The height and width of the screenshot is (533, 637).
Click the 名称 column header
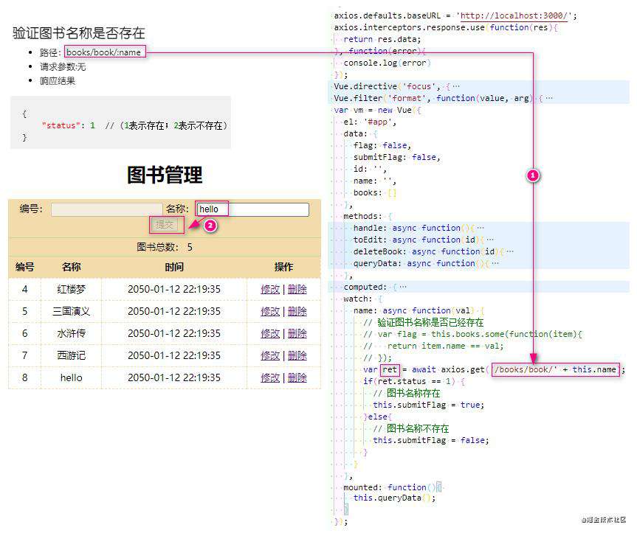click(71, 267)
